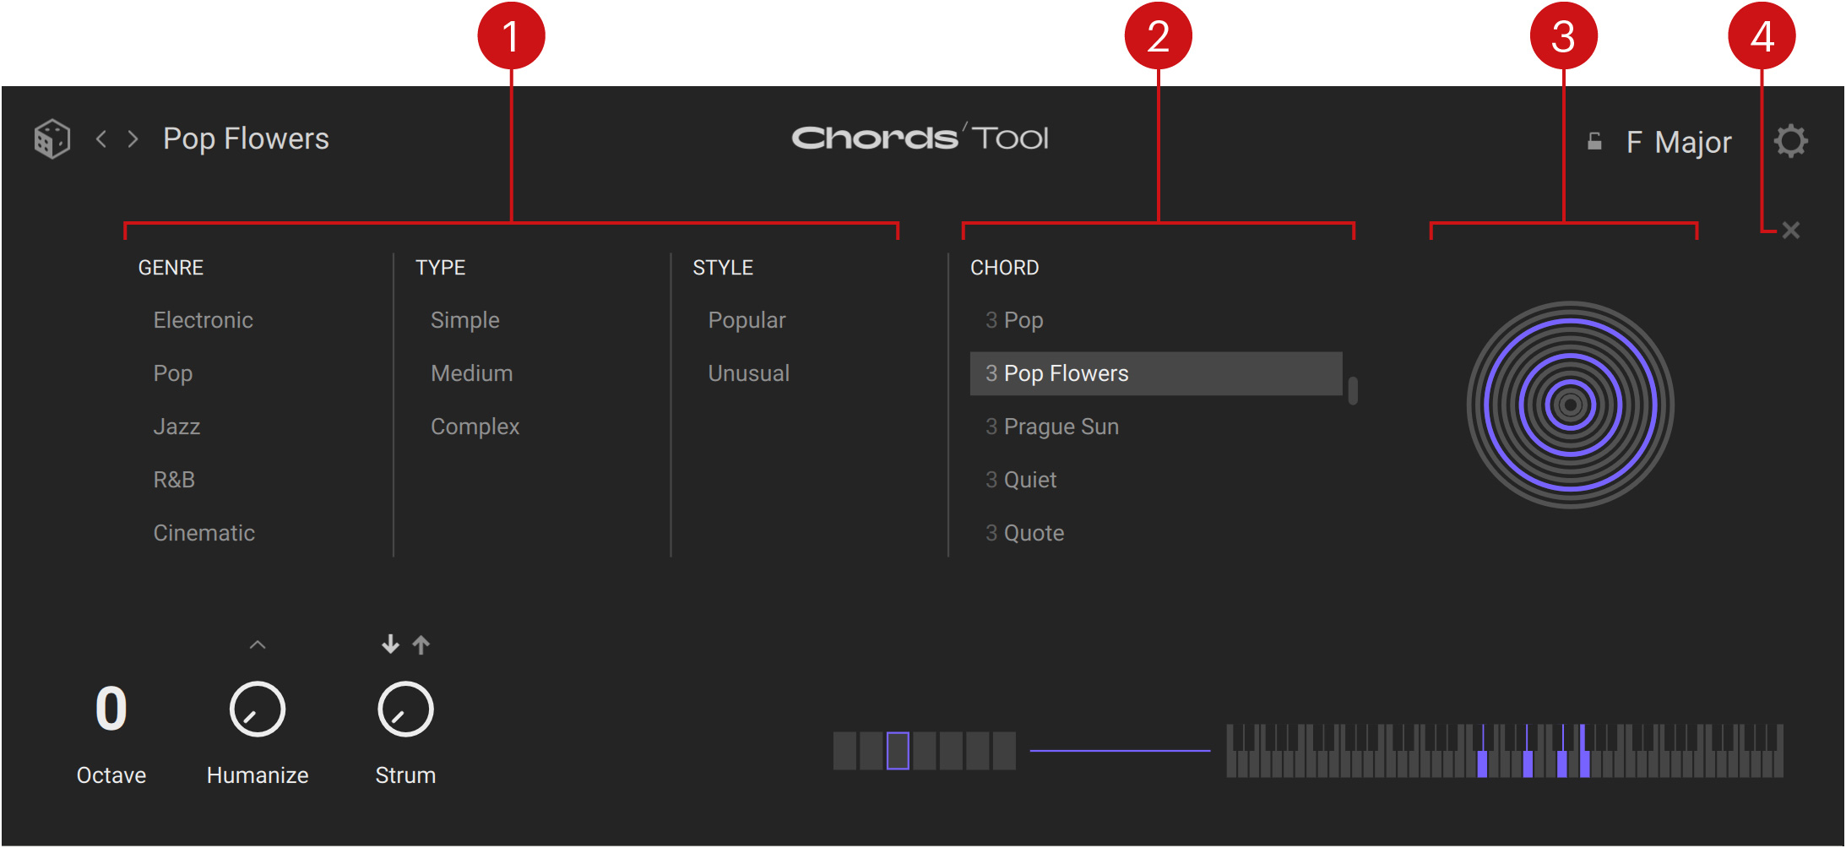Click the dice randomize icon
This screenshot has height=848, width=1846.
(52, 139)
